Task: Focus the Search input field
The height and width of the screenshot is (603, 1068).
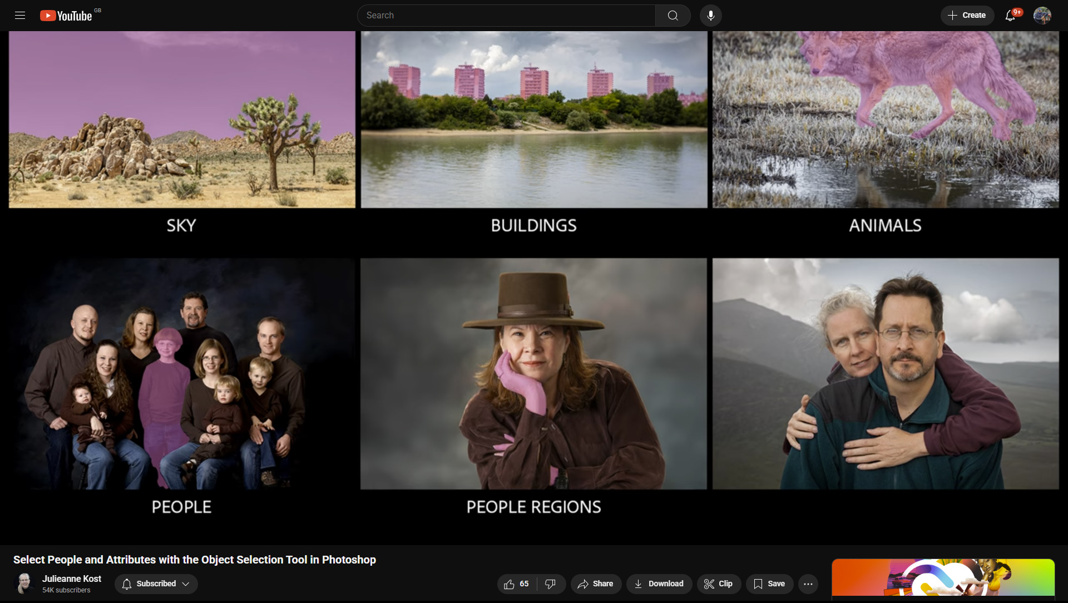Action: pos(506,16)
